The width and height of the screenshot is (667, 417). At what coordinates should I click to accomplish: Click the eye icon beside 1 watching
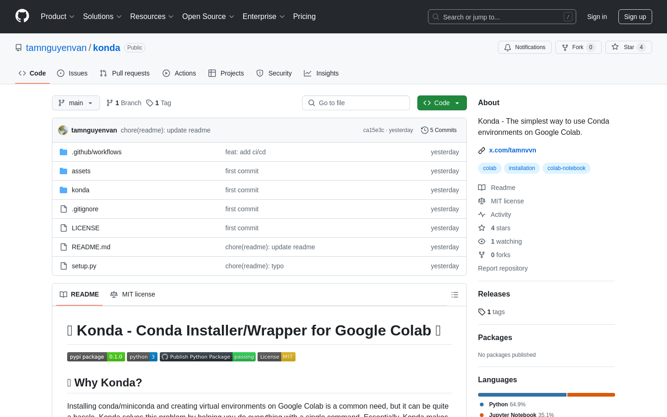pos(482,241)
